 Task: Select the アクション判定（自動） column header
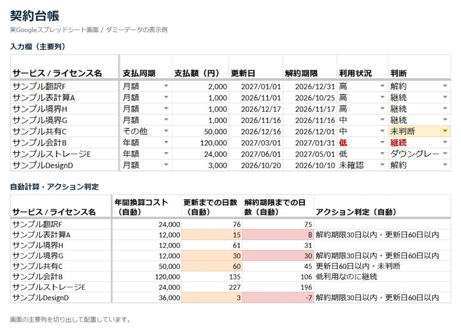coord(382,207)
